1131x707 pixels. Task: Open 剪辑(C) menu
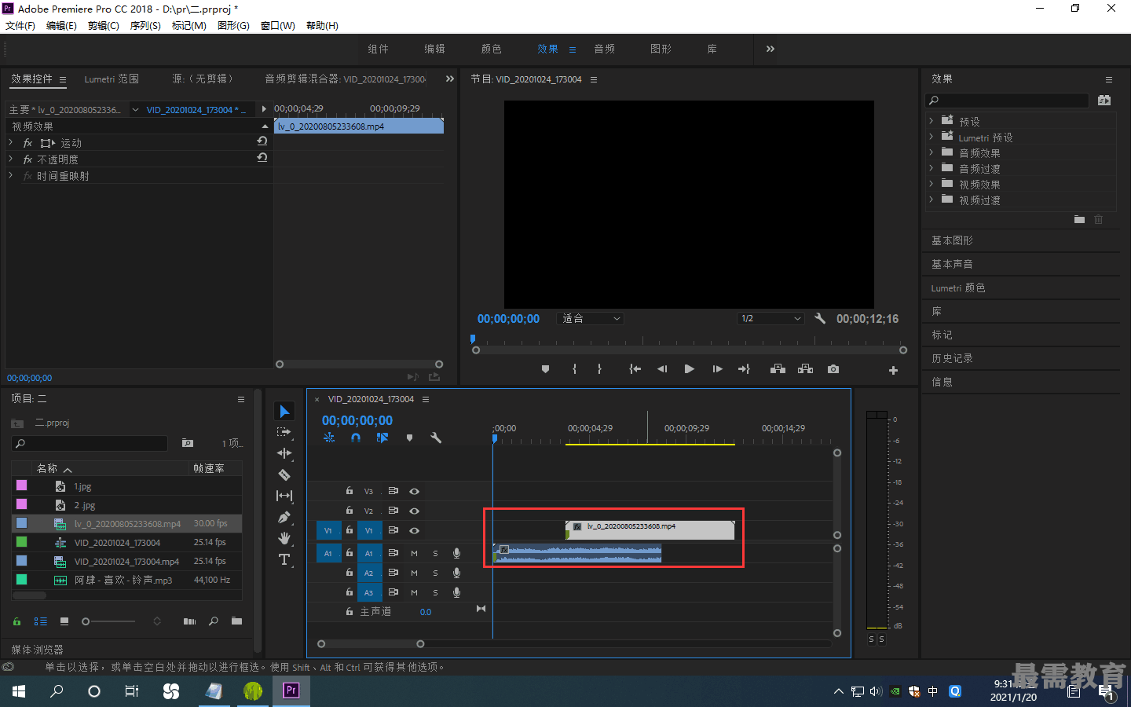coord(104,25)
